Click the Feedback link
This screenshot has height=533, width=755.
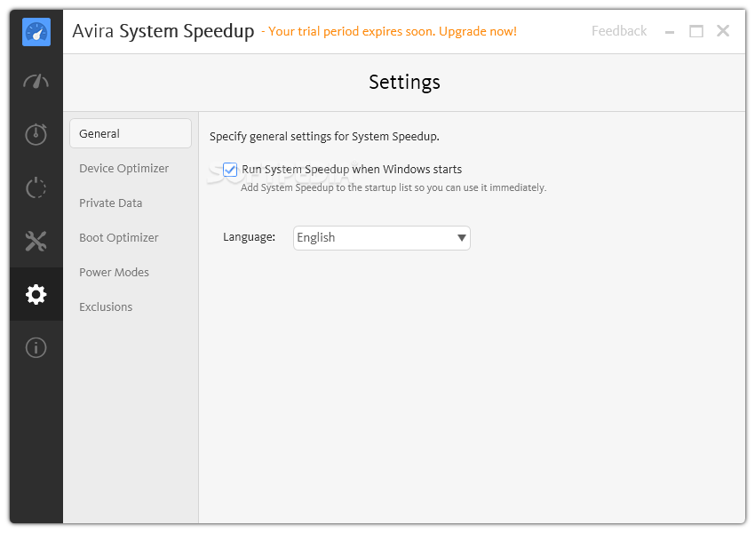pos(619,31)
